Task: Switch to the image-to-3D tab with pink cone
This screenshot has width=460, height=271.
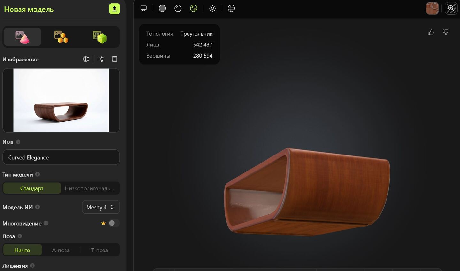Action: pos(22,37)
